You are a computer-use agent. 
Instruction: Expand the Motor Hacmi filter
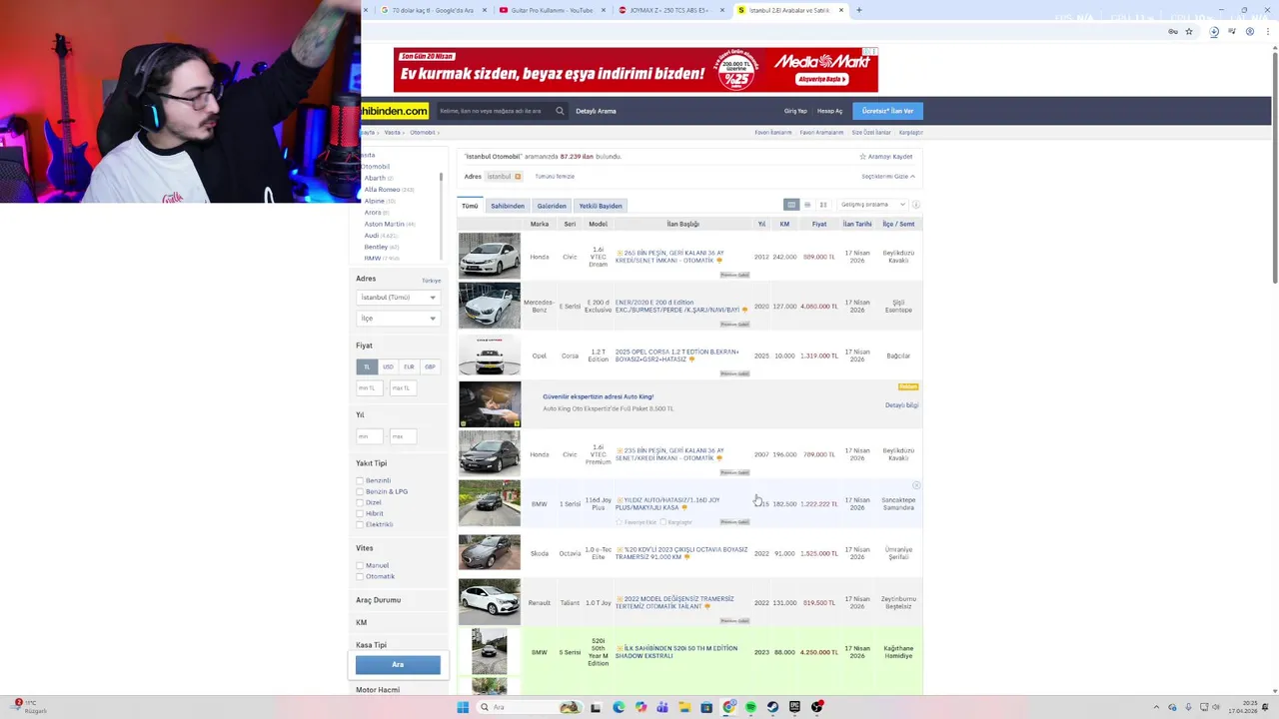pos(378,690)
